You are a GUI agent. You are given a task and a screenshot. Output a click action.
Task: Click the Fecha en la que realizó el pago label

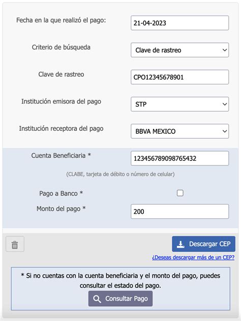[61, 20]
